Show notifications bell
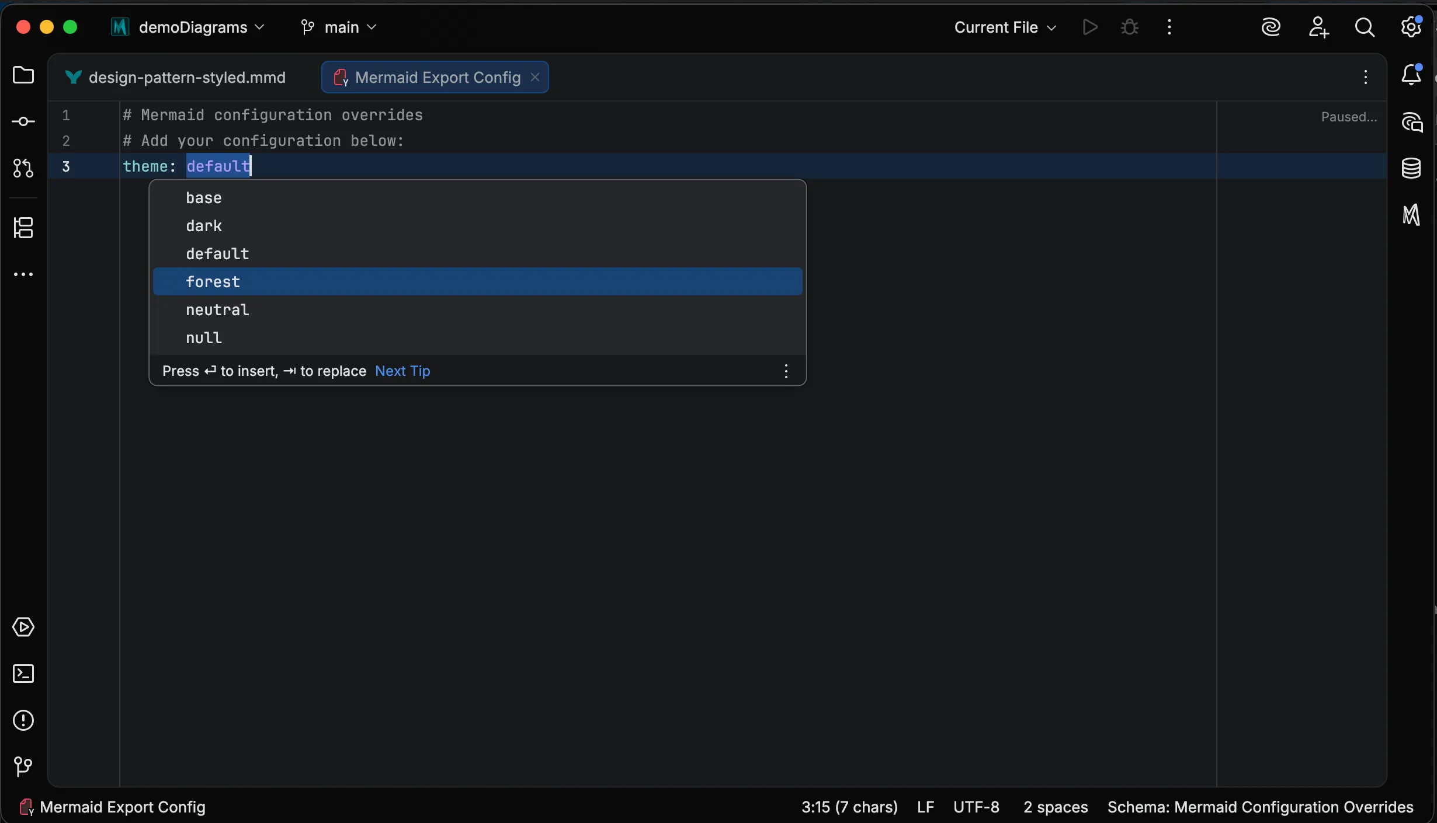Screen dimensions: 1437x823 point(1412,76)
